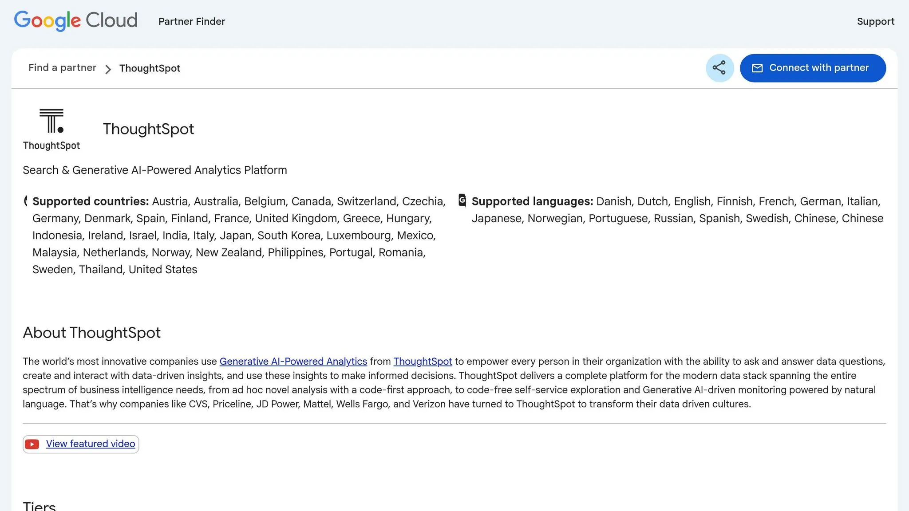This screenshot has width=909, height=511.
Task: Click the Supported languages label
Action: click(532, 201)
